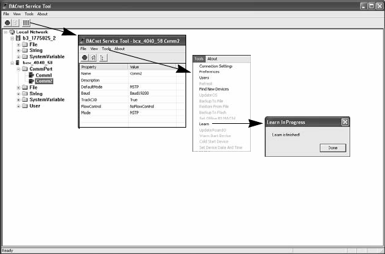Expand SystemVariable folder under b3_1775825_2

point(18,57)
